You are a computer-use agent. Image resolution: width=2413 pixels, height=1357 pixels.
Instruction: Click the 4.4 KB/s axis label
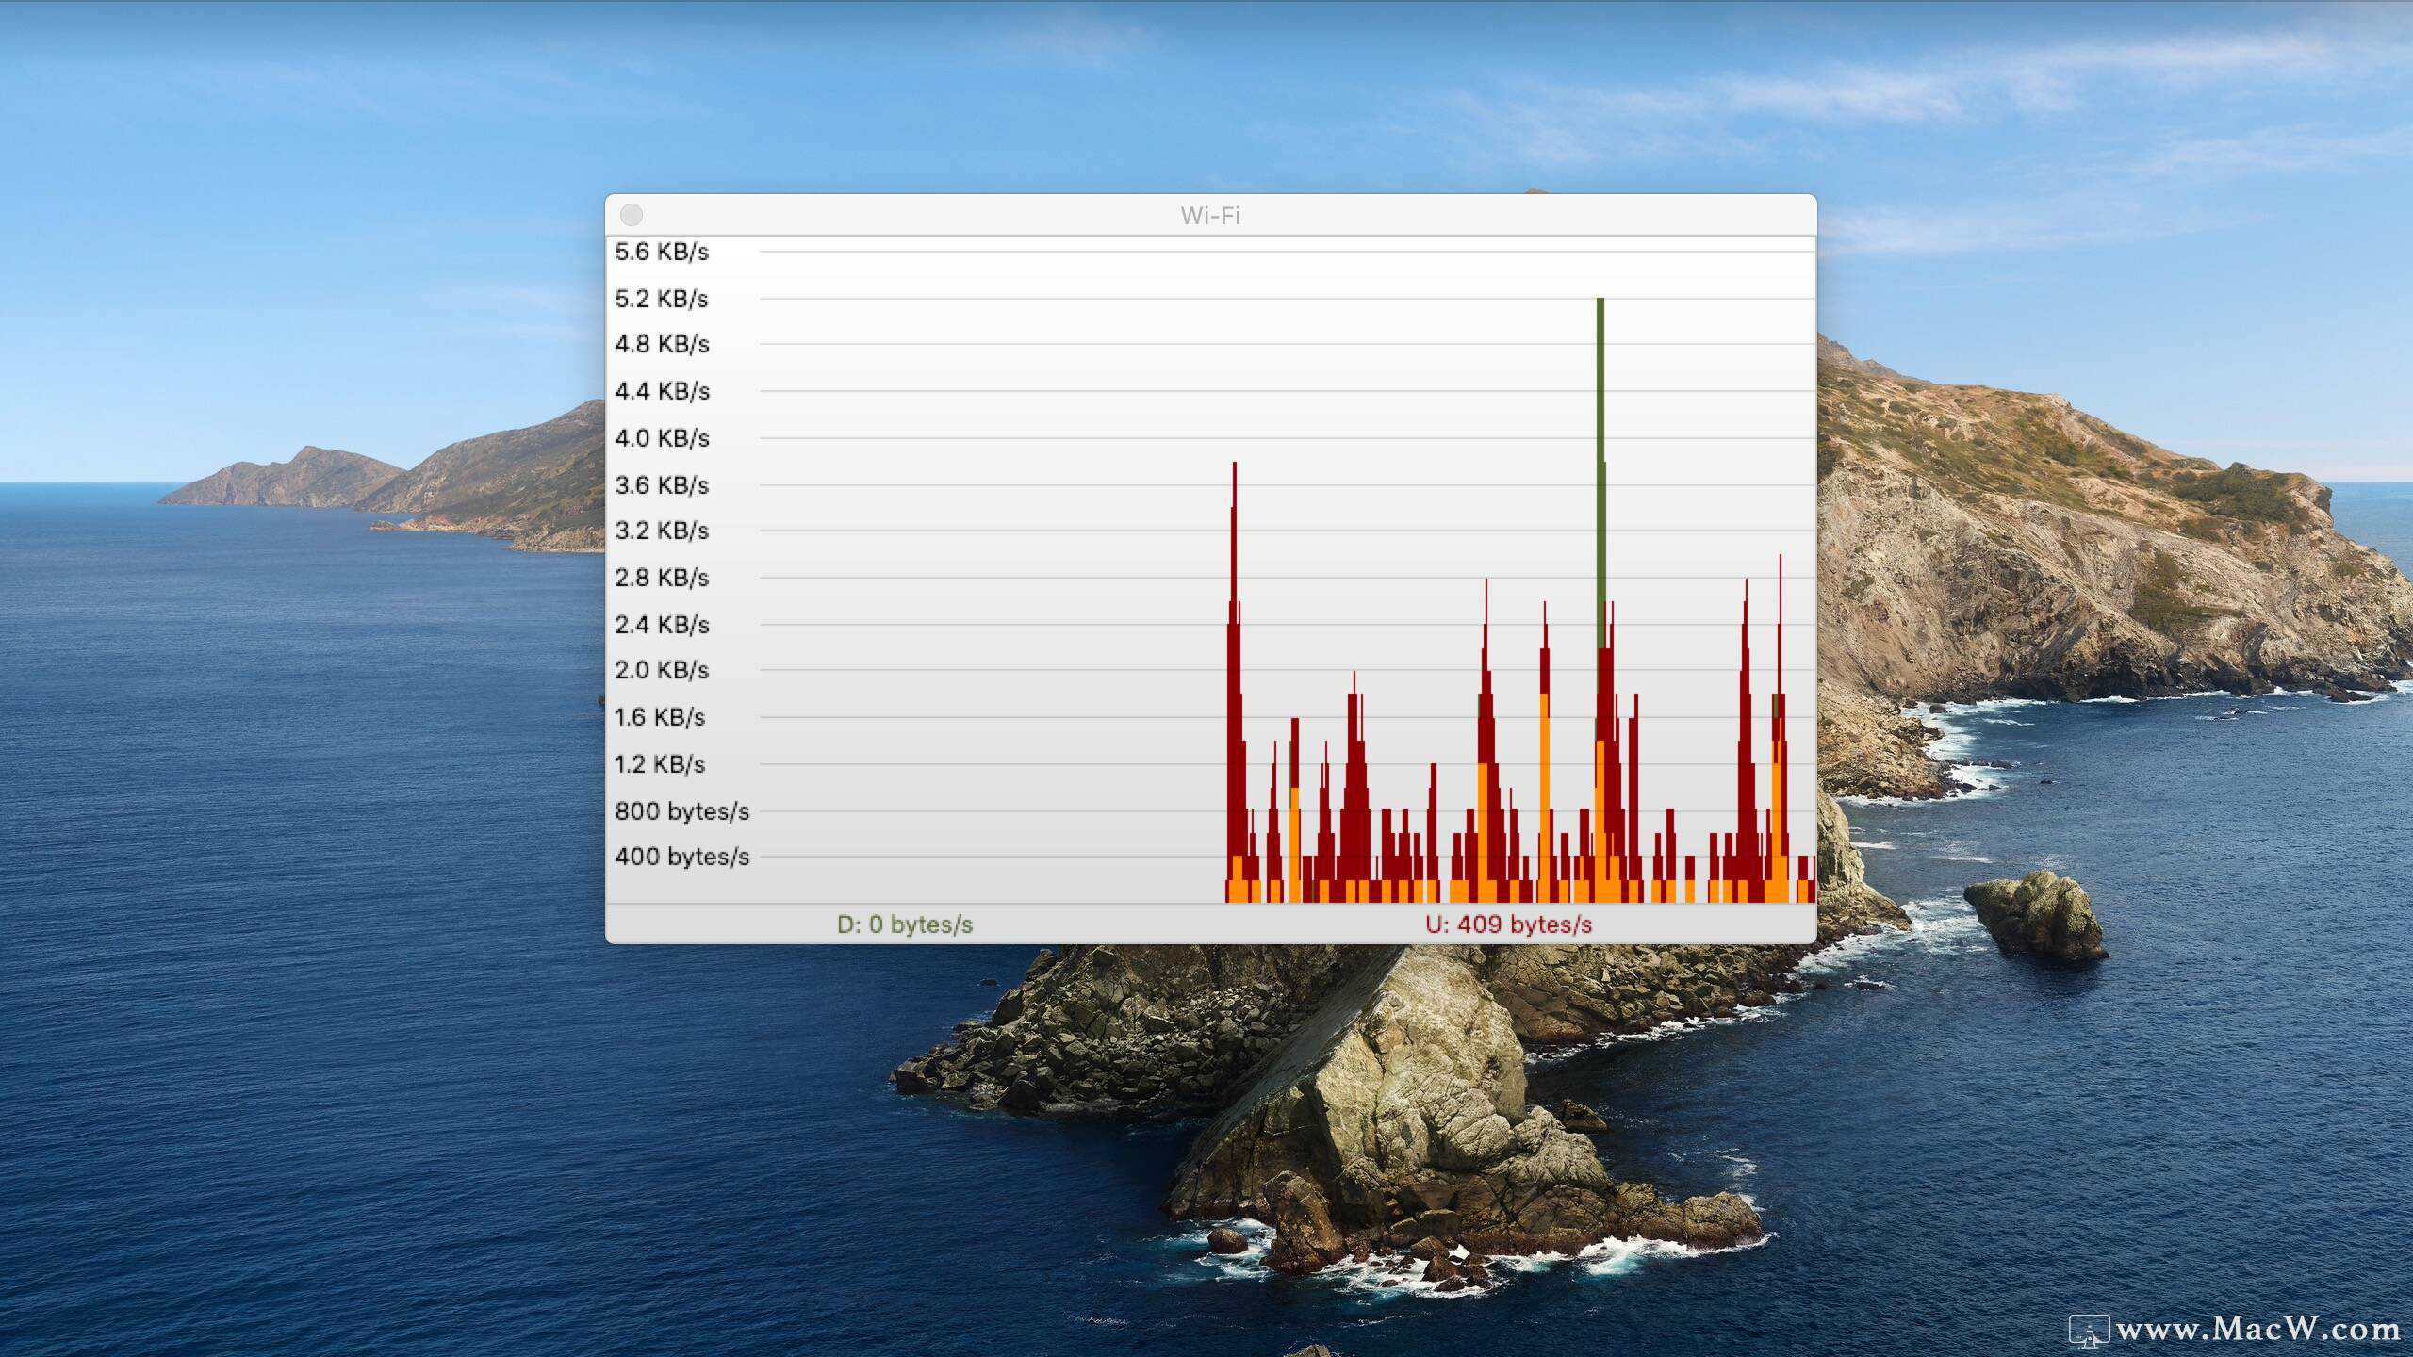[x=662, y=391]
